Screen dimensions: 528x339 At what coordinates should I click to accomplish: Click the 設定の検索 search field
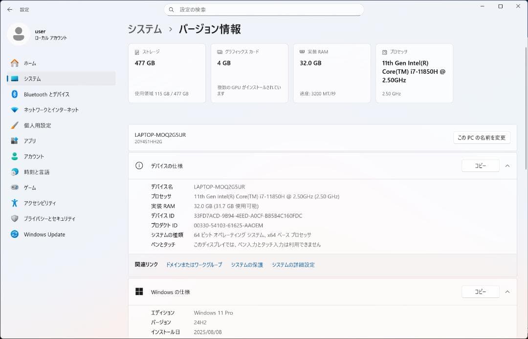(x=264, y=9)
